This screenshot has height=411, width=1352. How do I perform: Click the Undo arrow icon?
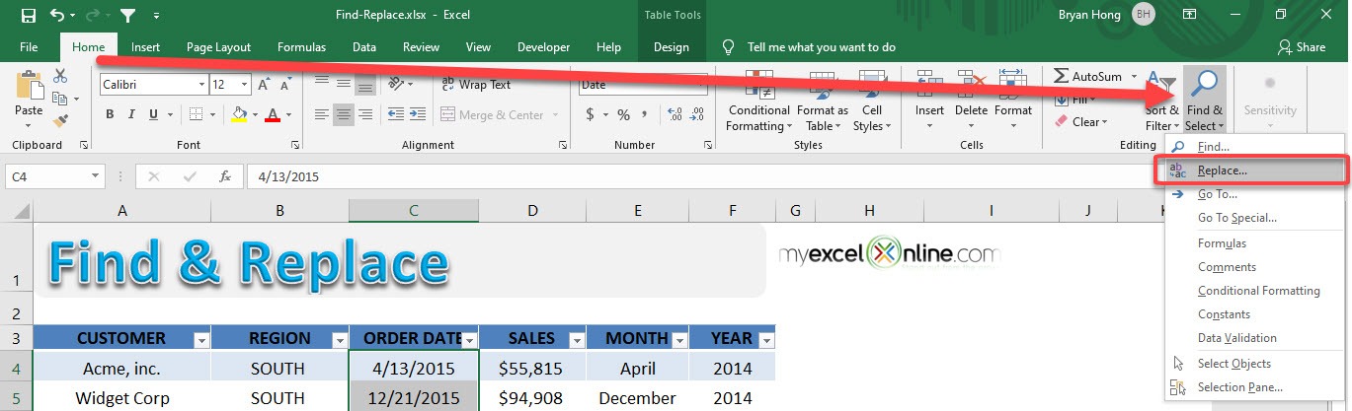[x=56, y=15]
